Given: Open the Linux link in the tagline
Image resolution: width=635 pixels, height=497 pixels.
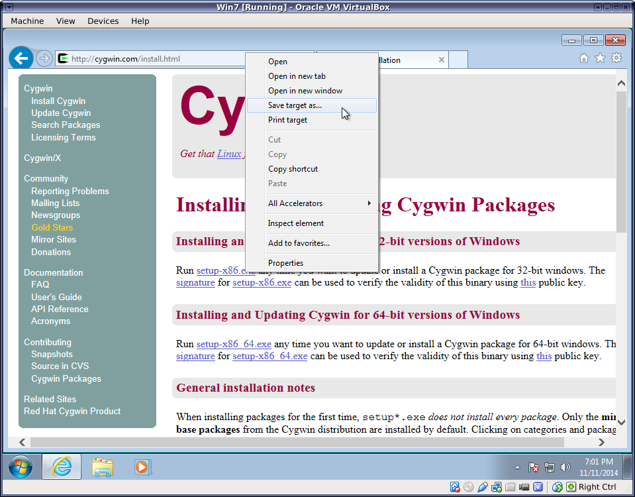Looking at the screenshot, I should coord(229,154).
